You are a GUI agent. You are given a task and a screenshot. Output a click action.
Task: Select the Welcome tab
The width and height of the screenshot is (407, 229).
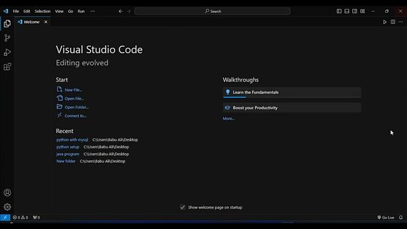pos(32,22)
